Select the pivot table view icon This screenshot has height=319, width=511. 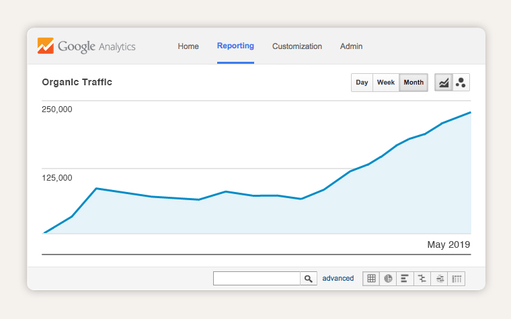coord(457,279)
